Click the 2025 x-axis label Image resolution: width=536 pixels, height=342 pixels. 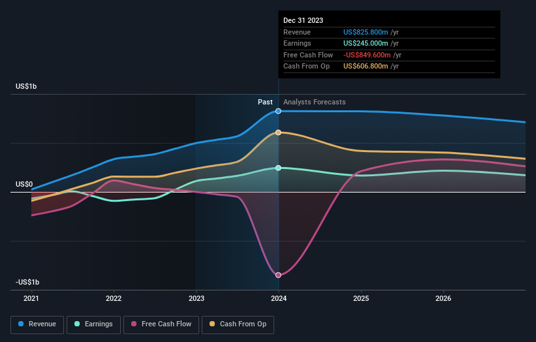(x=361, y=299)
